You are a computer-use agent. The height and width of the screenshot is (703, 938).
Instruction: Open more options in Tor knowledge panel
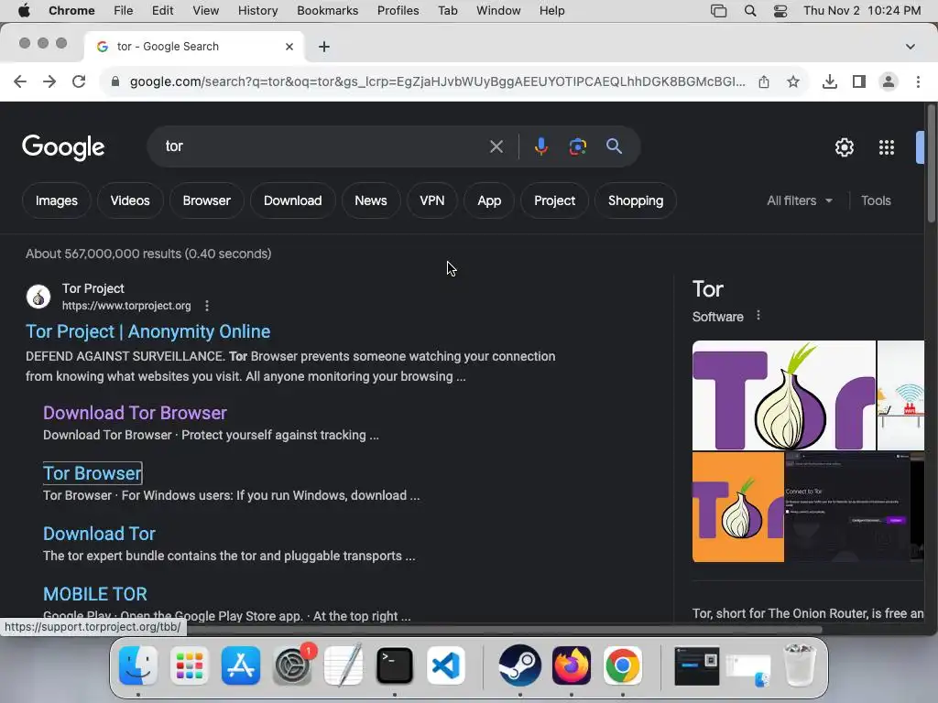(758, 316)
